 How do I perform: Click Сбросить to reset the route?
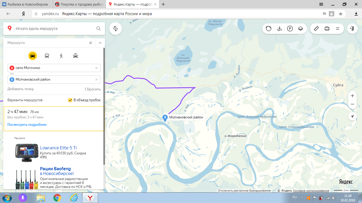93,89
